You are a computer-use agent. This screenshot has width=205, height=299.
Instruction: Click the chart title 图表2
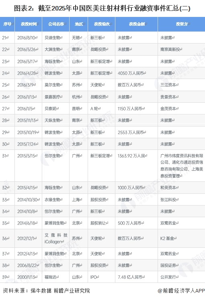(x=102, y=8)
